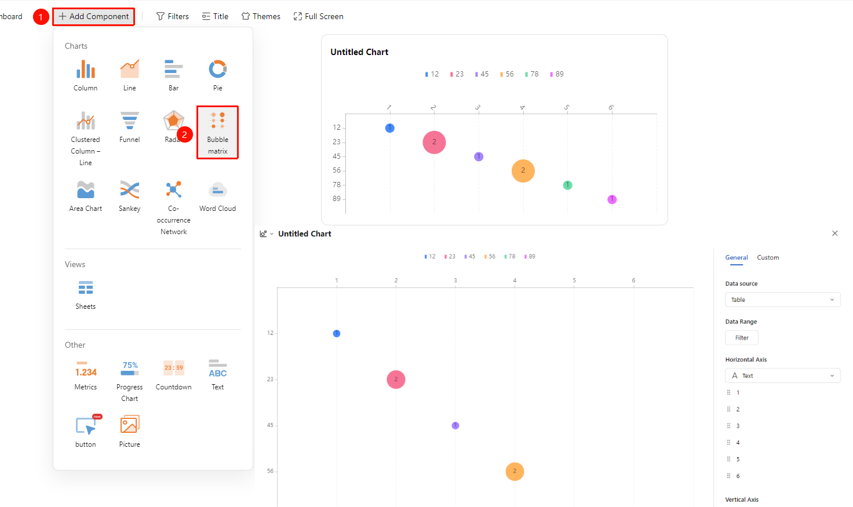The image size is (853, 507).
Task: Open the Filters option in toolbar
Action: 173,17
